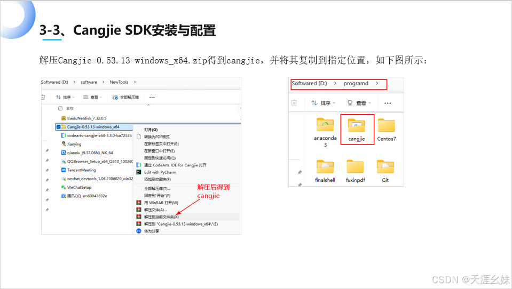Open the 排序 sort dropdown in programd window
The width and height of the screenshot is (512, 289).
click(323, 103)
